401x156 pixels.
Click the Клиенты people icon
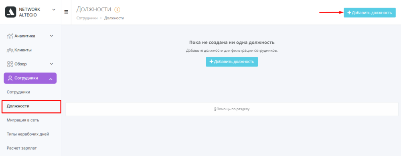pos(10,50)
